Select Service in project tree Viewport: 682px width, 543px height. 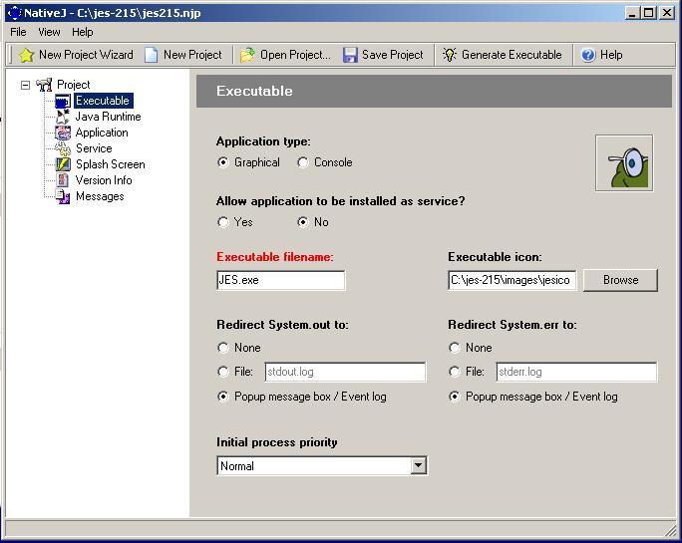point(94,148)
